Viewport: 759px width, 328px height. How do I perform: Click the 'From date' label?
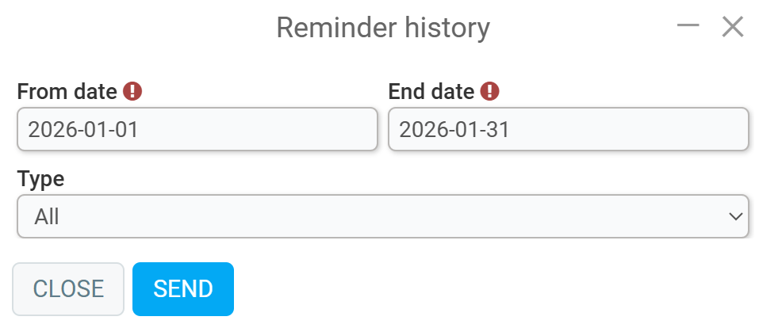(x=67, y=91)
